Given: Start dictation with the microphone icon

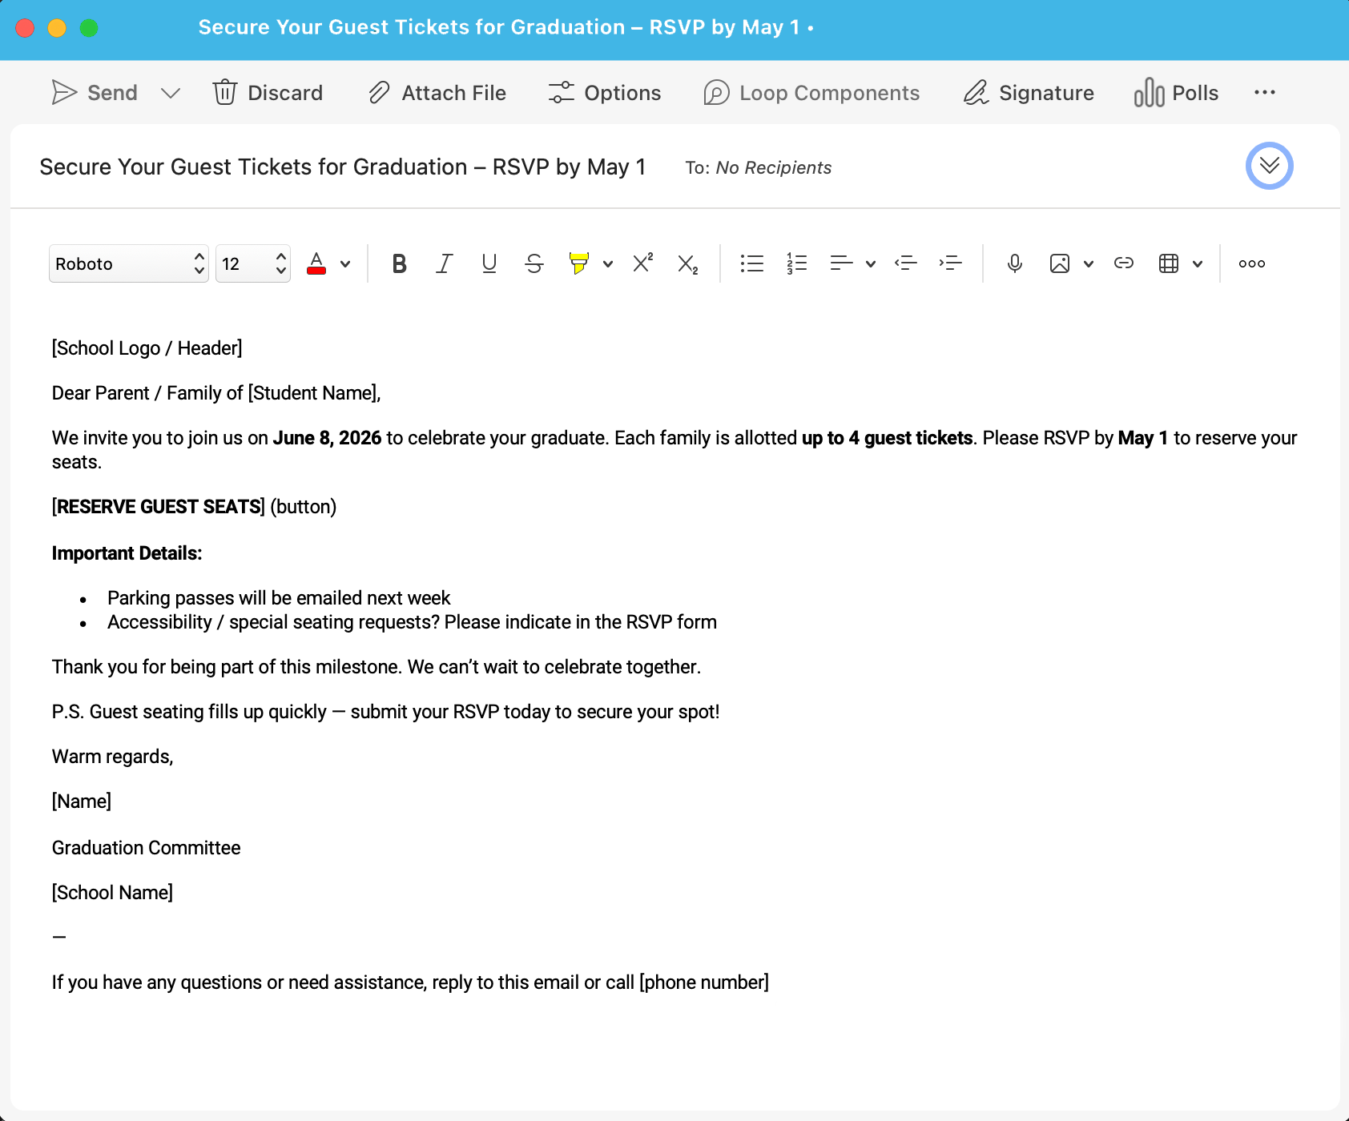Looking at the screenshot, I should point(1014,263).
